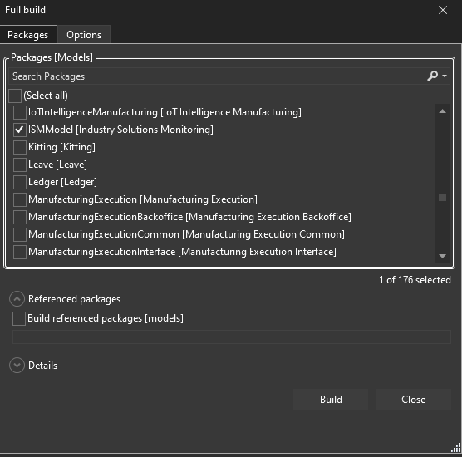Start the build with Build button

pyautogui.click(x=331, y=400)
